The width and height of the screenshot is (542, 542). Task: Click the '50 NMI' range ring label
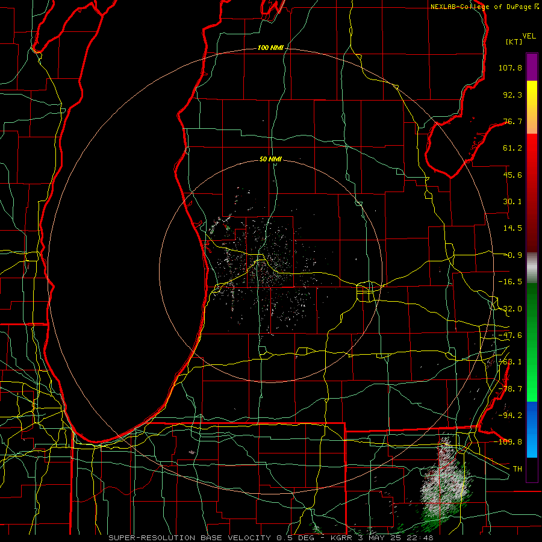(x=270, y=159)
